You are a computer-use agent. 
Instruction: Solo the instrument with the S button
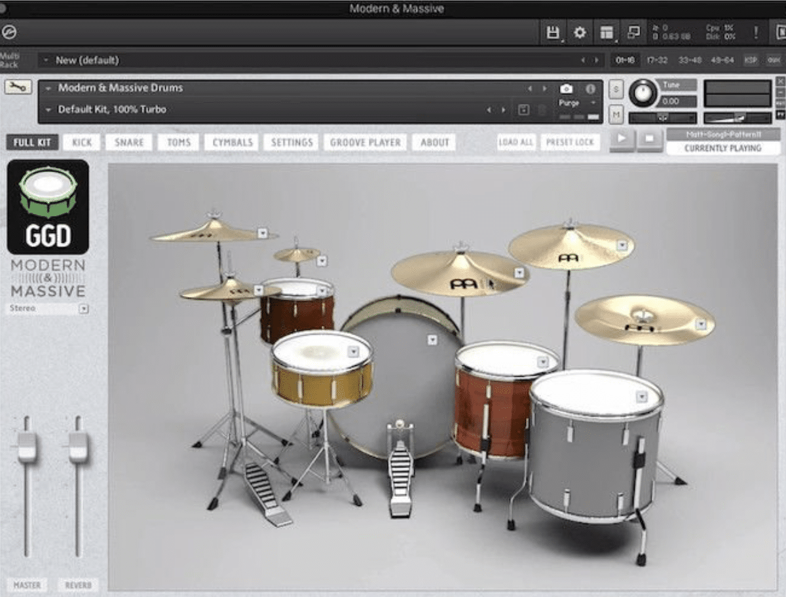pos(616,88)
